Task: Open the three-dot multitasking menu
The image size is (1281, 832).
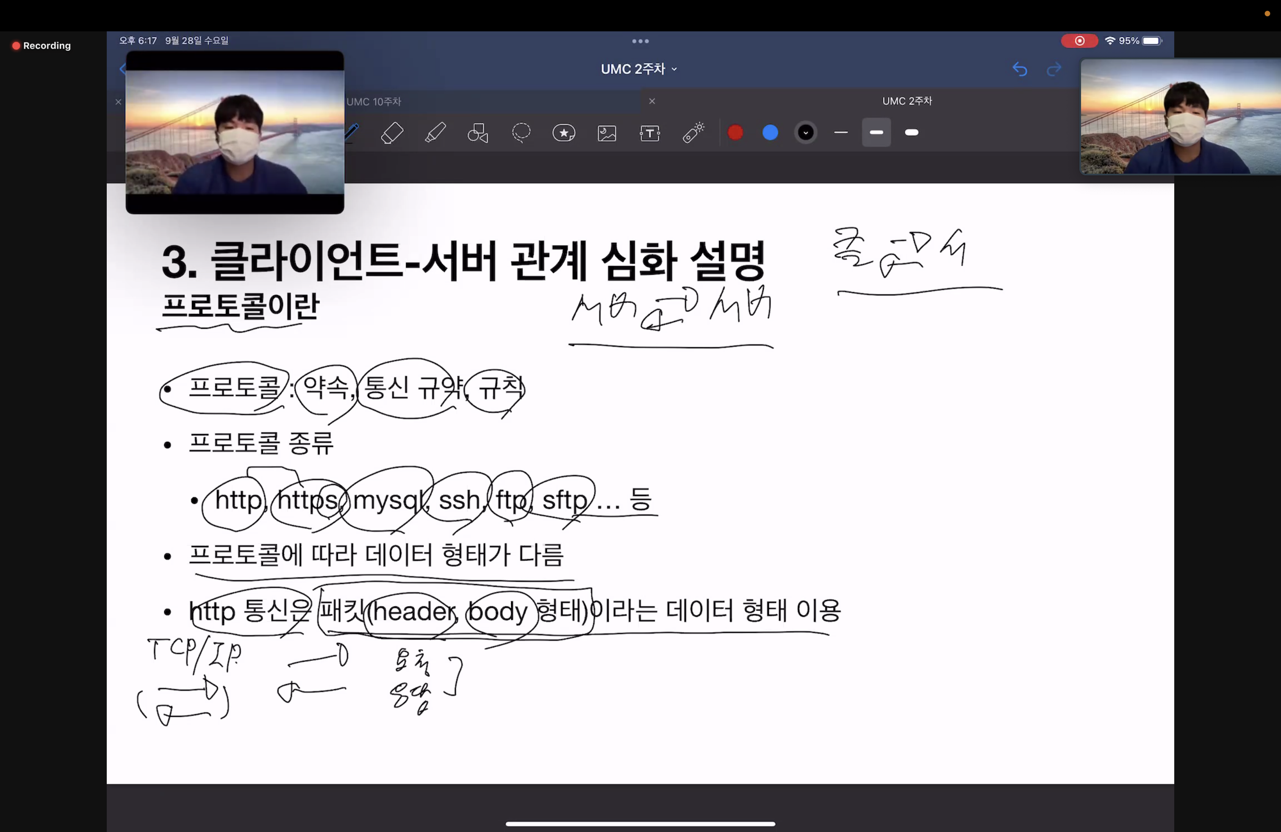Action: (x=640, y=41)
